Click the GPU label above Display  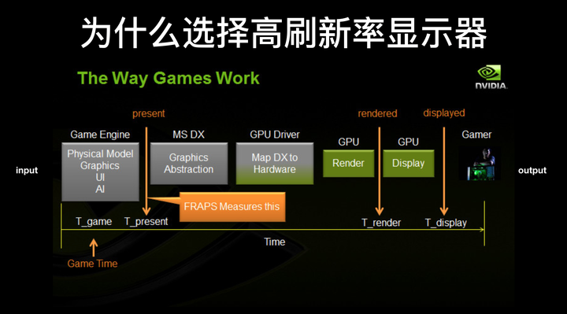408,142
